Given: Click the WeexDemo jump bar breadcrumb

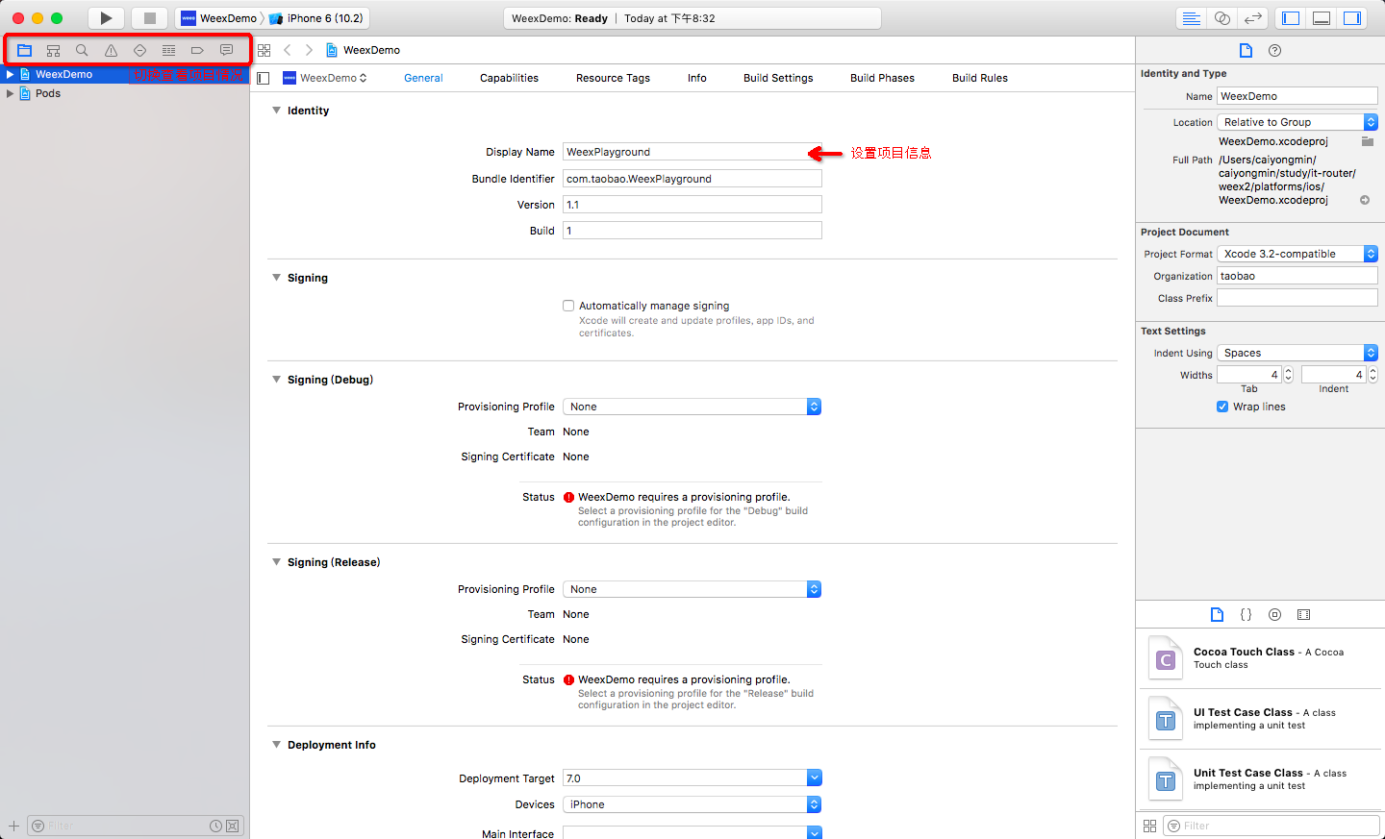Looking at the screenshot, I should 364,50.
